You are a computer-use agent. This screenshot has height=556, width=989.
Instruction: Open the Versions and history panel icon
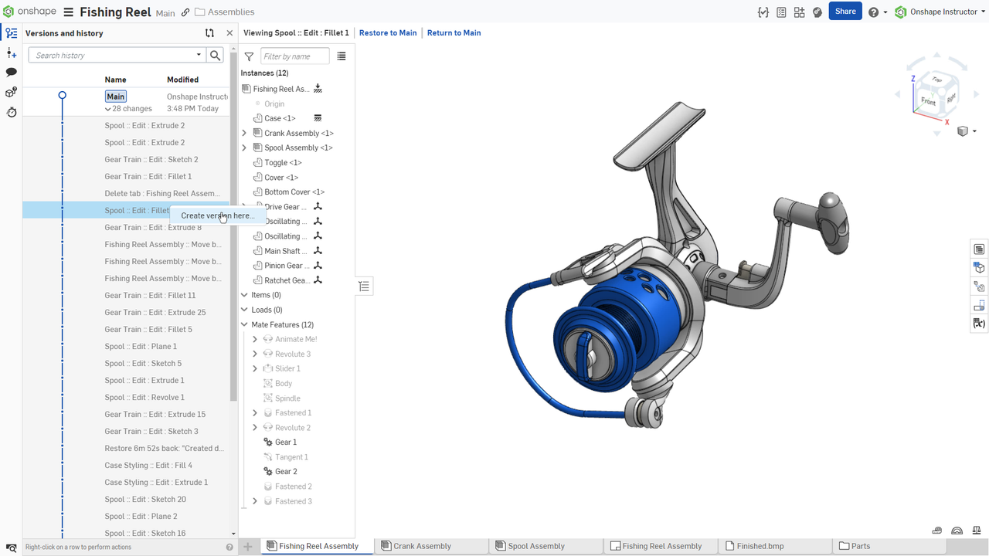coord(11,32)
